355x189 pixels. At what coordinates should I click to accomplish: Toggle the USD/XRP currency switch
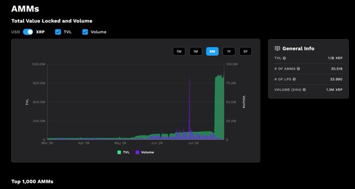click(28, 32)
